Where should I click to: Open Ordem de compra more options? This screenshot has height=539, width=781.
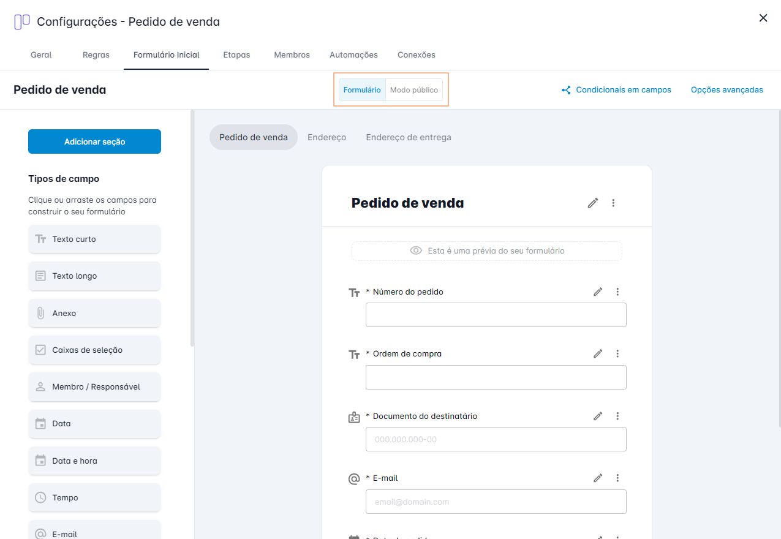617,353
